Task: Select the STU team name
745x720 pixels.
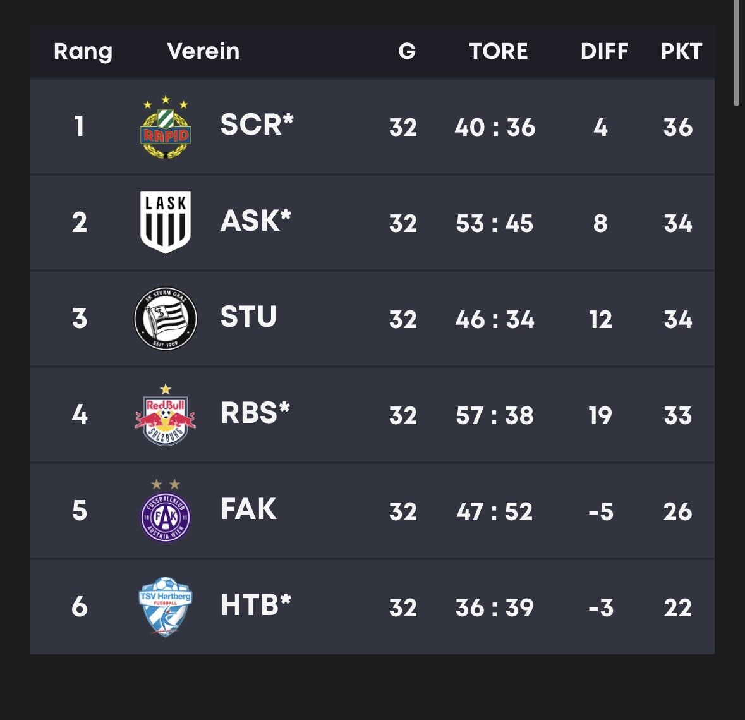Action: (248, 317)
